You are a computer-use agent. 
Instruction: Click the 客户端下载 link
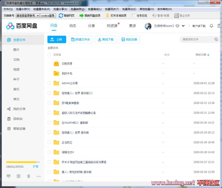tap(199, 26)
